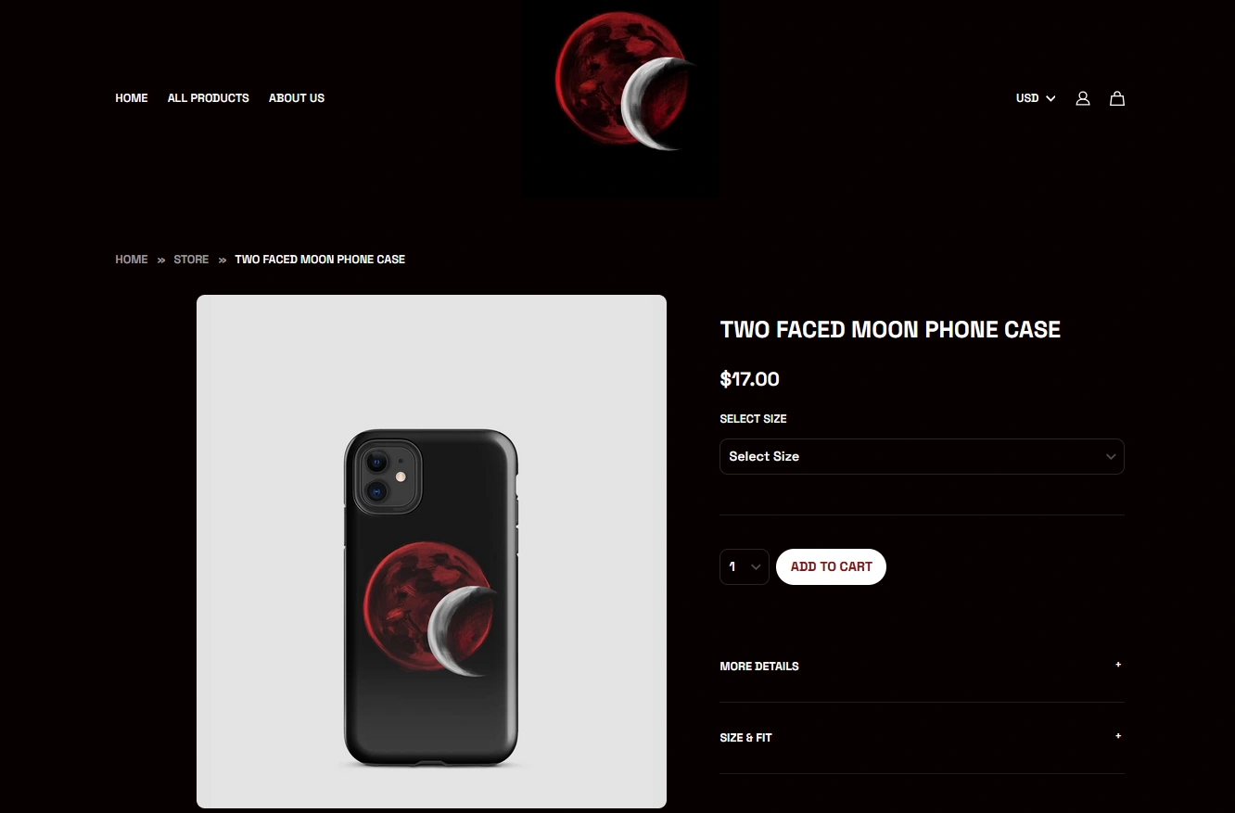Go to HOME in top navigation
This screenshot has height=813, width=1235.
[132, 98]
